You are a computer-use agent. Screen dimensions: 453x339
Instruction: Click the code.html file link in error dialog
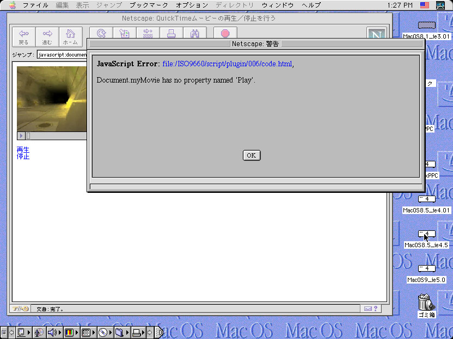point(228,64)
